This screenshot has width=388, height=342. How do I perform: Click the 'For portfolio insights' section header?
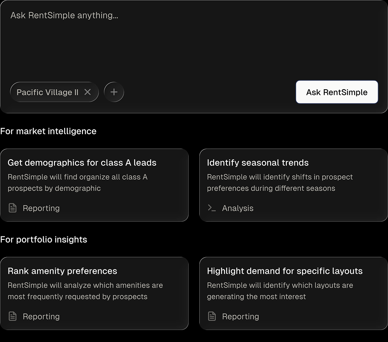(44, 239)
